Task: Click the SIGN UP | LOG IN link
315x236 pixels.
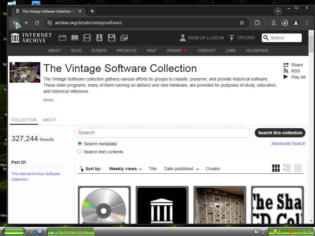Action: click(x=206, y=38)
